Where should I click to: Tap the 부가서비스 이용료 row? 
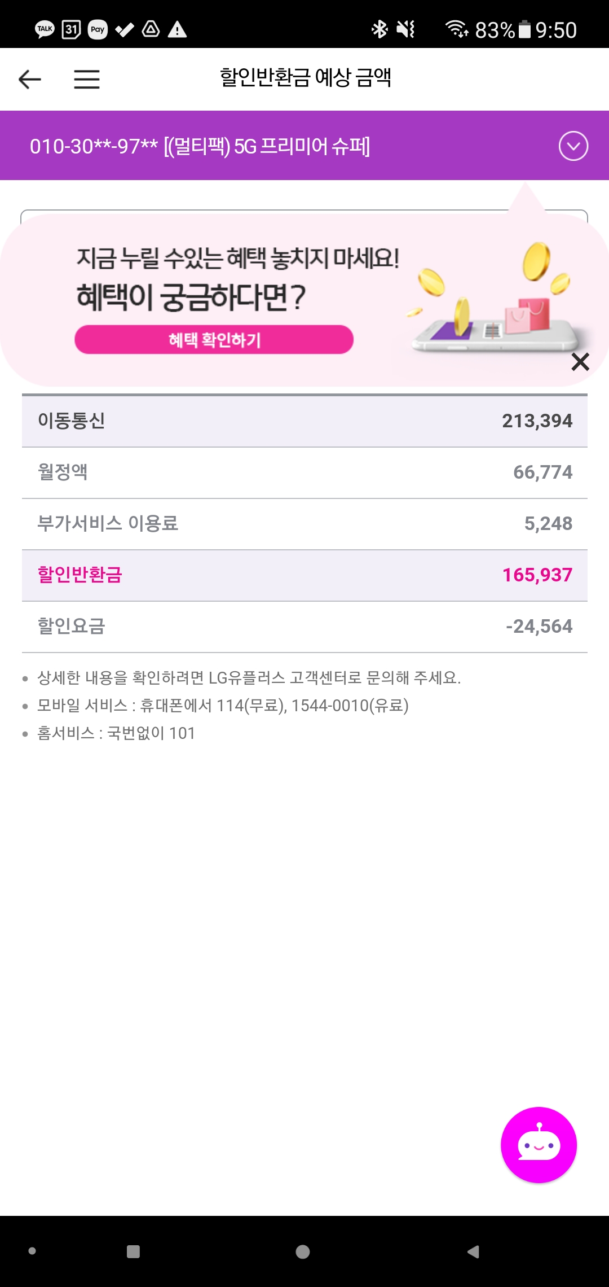[x=304, y=524]
